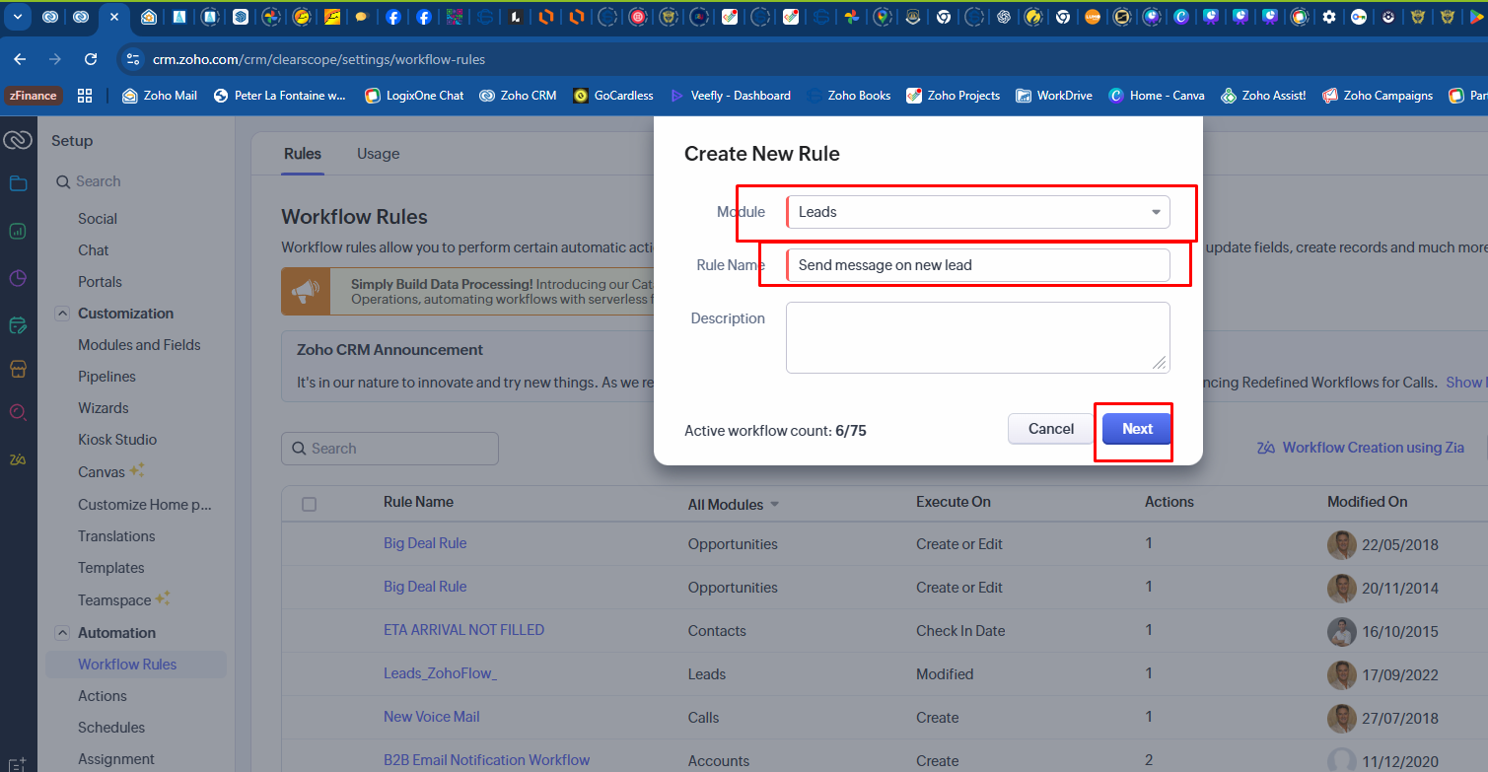The image size is (1488, 772).
Task: Open Modules and Fields in sidebar
Action: tap(139, 345)
